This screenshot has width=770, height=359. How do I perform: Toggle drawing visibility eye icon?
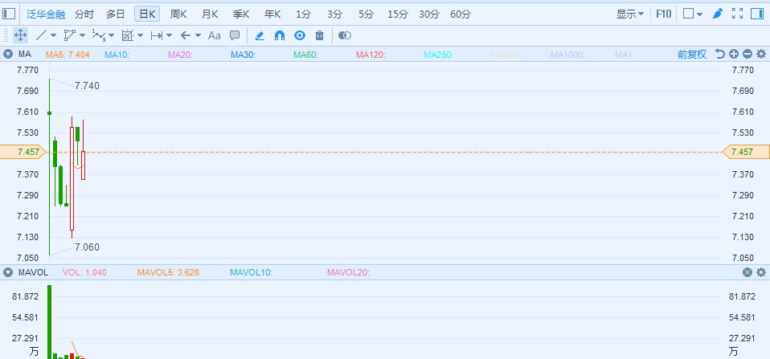[300, 35]
